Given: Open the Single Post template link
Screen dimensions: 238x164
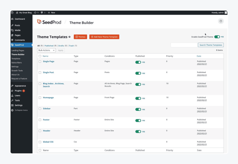Looking at the screenshot, I should point(48,73).
